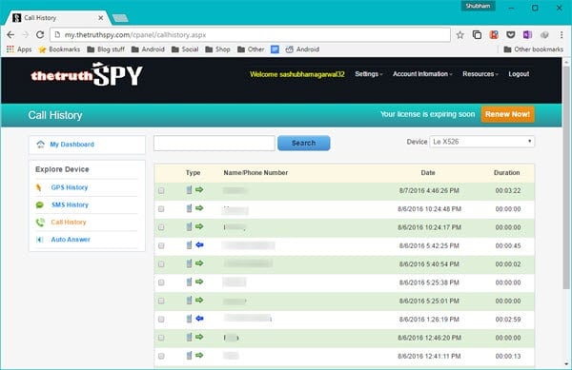This screenshot has width=572, height=370.
Task: Click the browser Forward arrow
Action: point(26,35)
